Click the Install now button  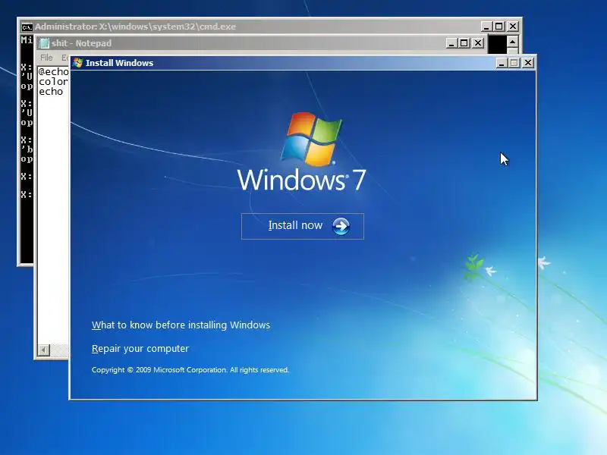coord(302,226)
